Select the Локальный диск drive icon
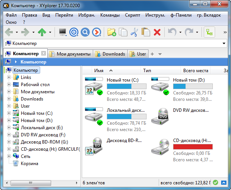 coord(94,116)
